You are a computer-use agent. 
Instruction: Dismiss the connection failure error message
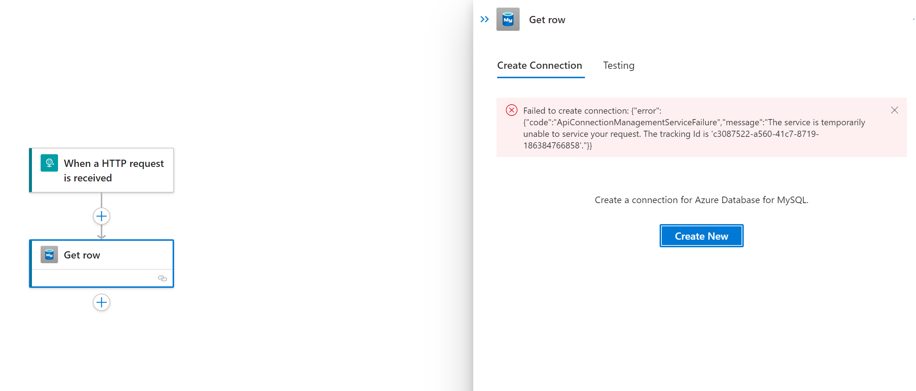(895, 110)
